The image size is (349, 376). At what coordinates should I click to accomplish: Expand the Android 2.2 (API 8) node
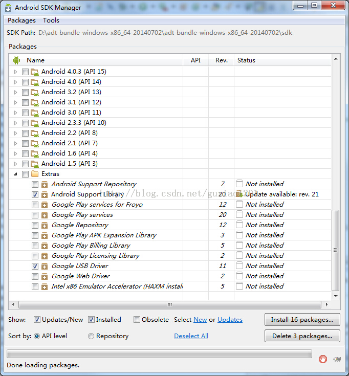[x=15, y=133]
